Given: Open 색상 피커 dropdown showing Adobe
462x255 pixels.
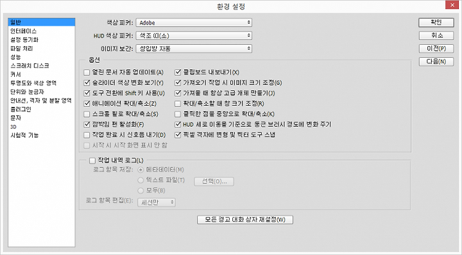Looking at the screenshot, I should tap(194, 22).
